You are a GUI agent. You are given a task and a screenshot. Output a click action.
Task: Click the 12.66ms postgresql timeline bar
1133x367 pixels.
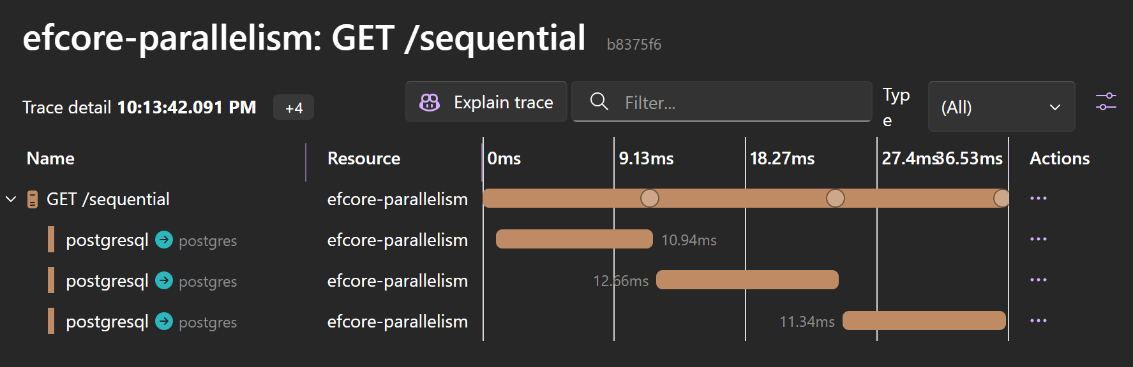point(747,280)
